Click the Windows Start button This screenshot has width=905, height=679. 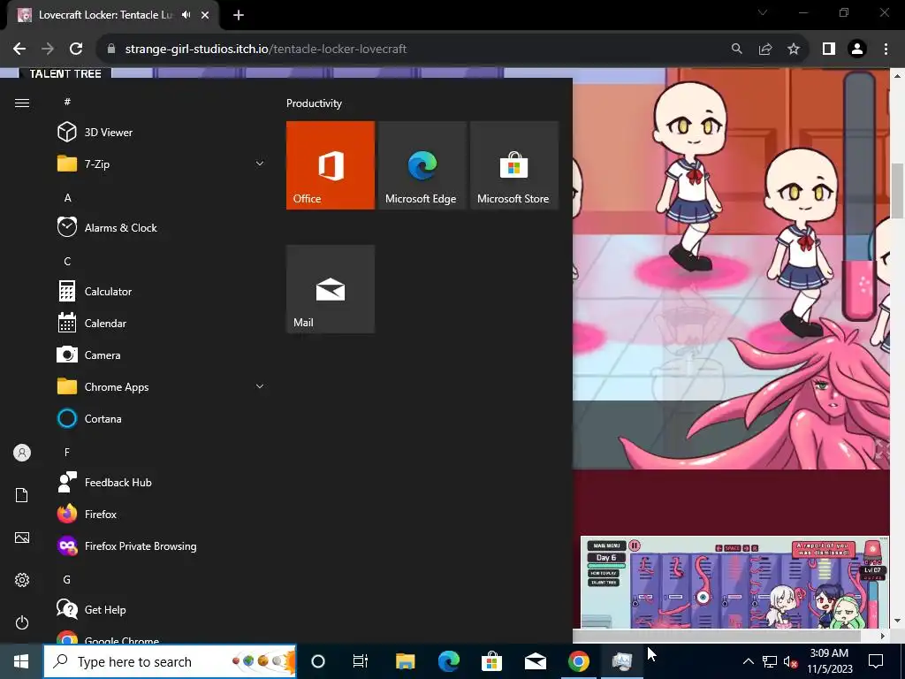click(x=21, y=661)
